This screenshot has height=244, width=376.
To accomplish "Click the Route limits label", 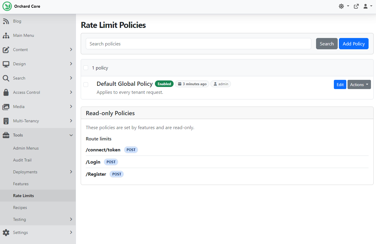I will click(99, 139).
